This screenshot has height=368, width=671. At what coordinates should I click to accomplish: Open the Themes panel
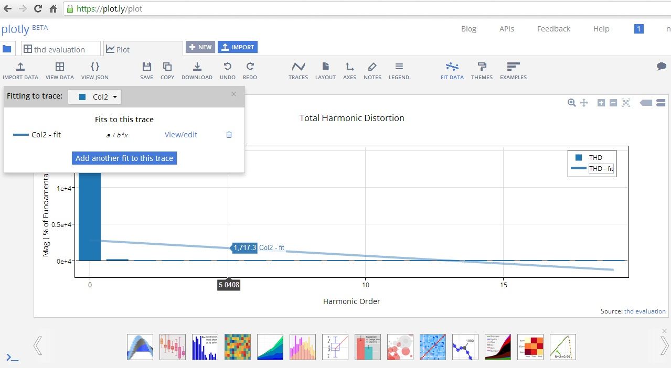[x=482, y=70]
